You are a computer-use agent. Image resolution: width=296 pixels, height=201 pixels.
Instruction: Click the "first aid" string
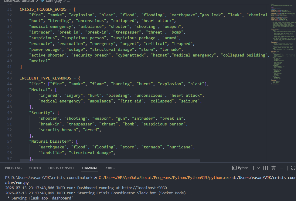[x=131, y=101]
